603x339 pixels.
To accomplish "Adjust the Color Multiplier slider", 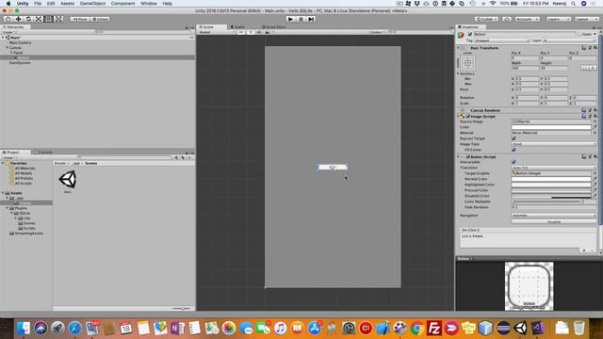I will pos(546,202).
